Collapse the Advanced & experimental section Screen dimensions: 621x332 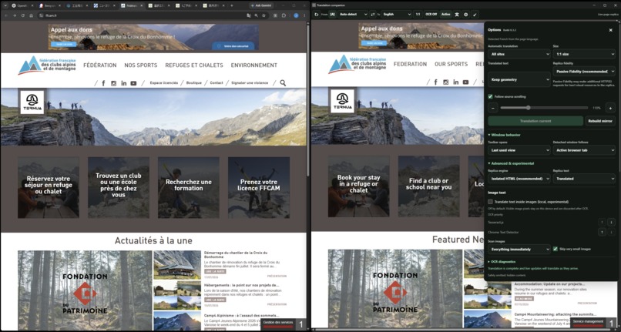511,163
